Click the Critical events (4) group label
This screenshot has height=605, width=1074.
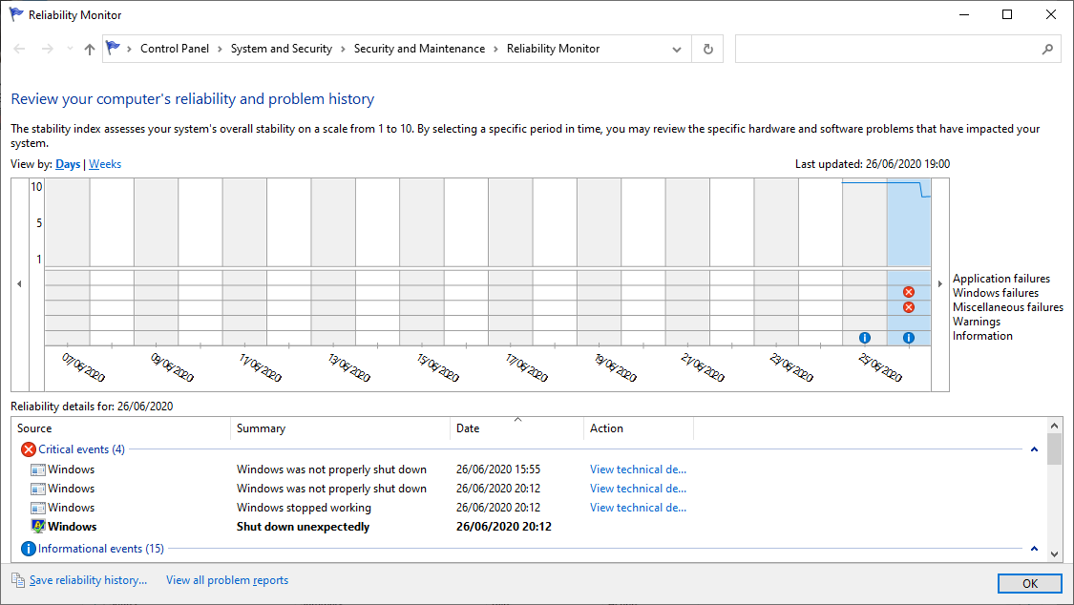tap(81, 449)
